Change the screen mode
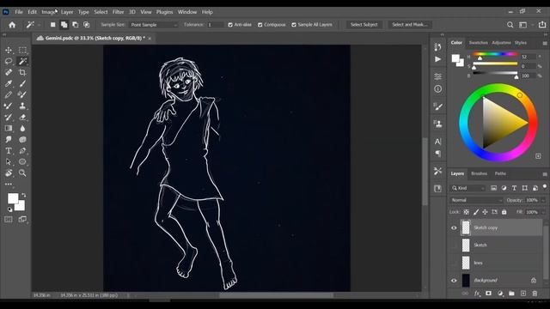This screenshot has width=550, height=309. (x=22, y=220)
